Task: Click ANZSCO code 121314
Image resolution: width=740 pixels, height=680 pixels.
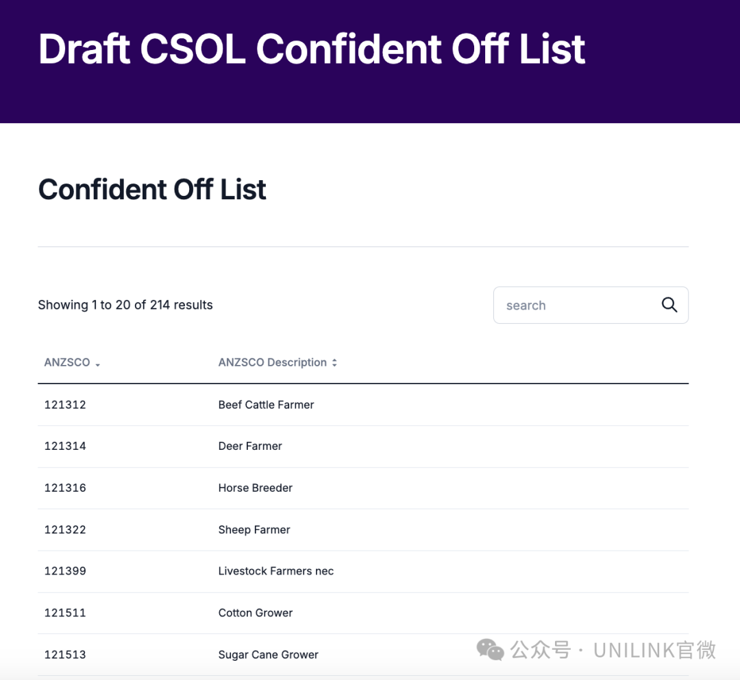Action: click(x=65, y=446)
